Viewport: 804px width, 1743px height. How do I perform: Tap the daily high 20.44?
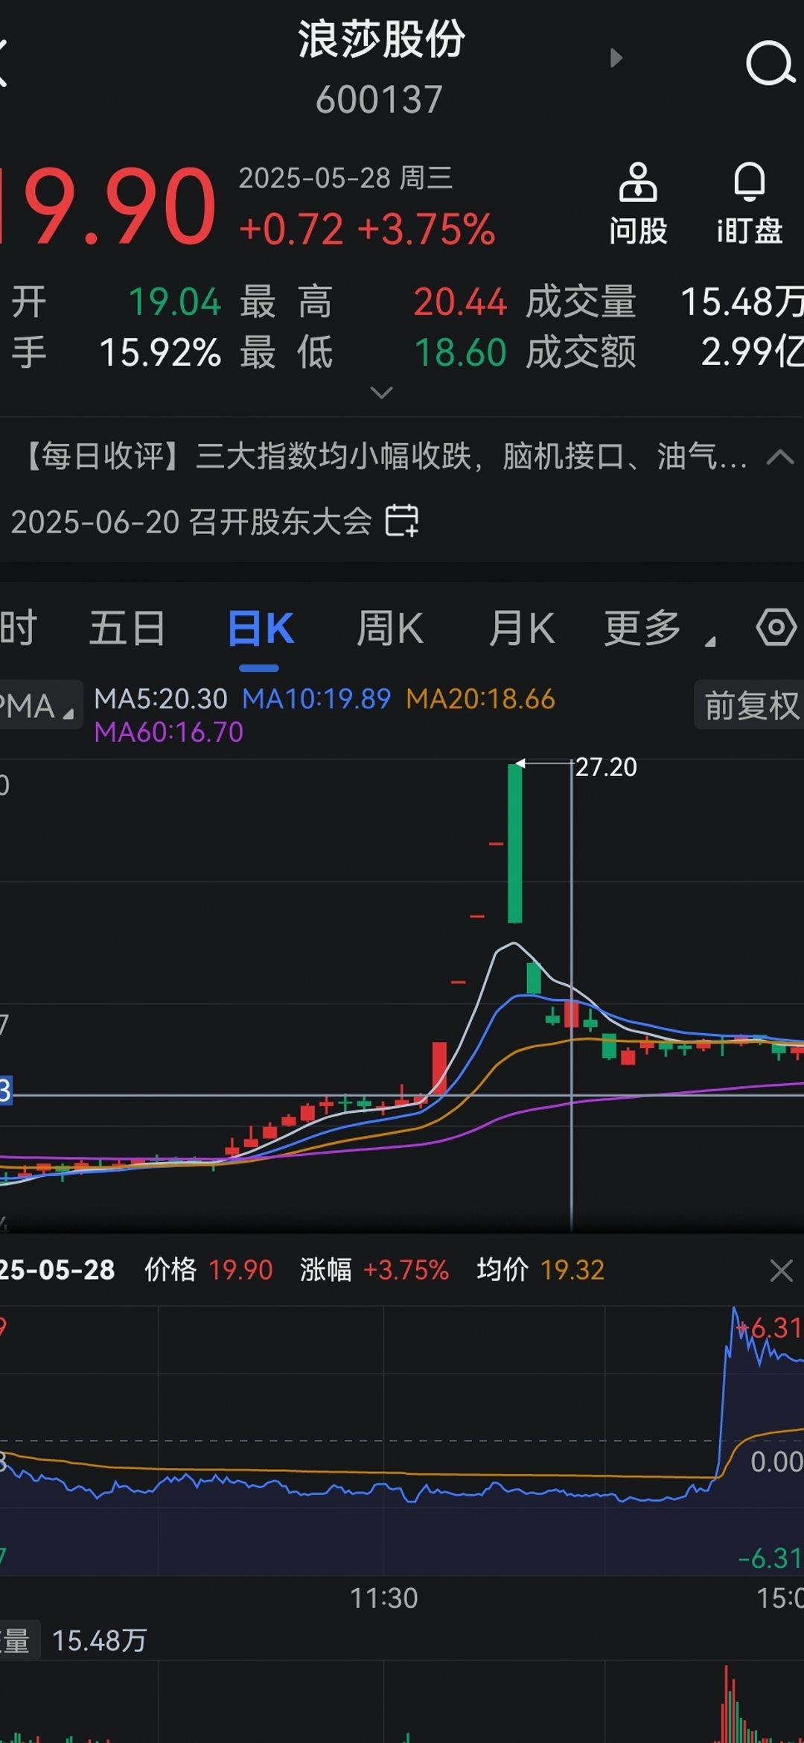point(460,302)
